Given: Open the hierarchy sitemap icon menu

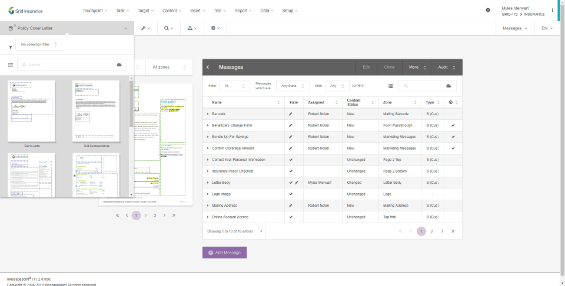Looking at the screenshot, I should pos(192,28).
